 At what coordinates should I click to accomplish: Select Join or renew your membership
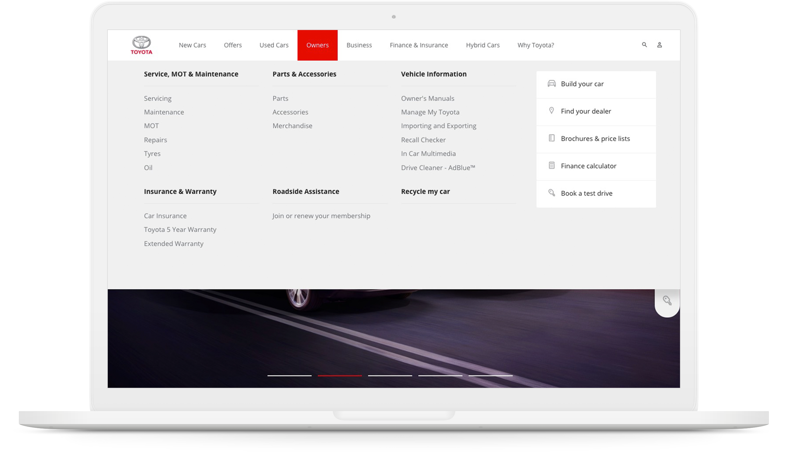tap(321, 216)
